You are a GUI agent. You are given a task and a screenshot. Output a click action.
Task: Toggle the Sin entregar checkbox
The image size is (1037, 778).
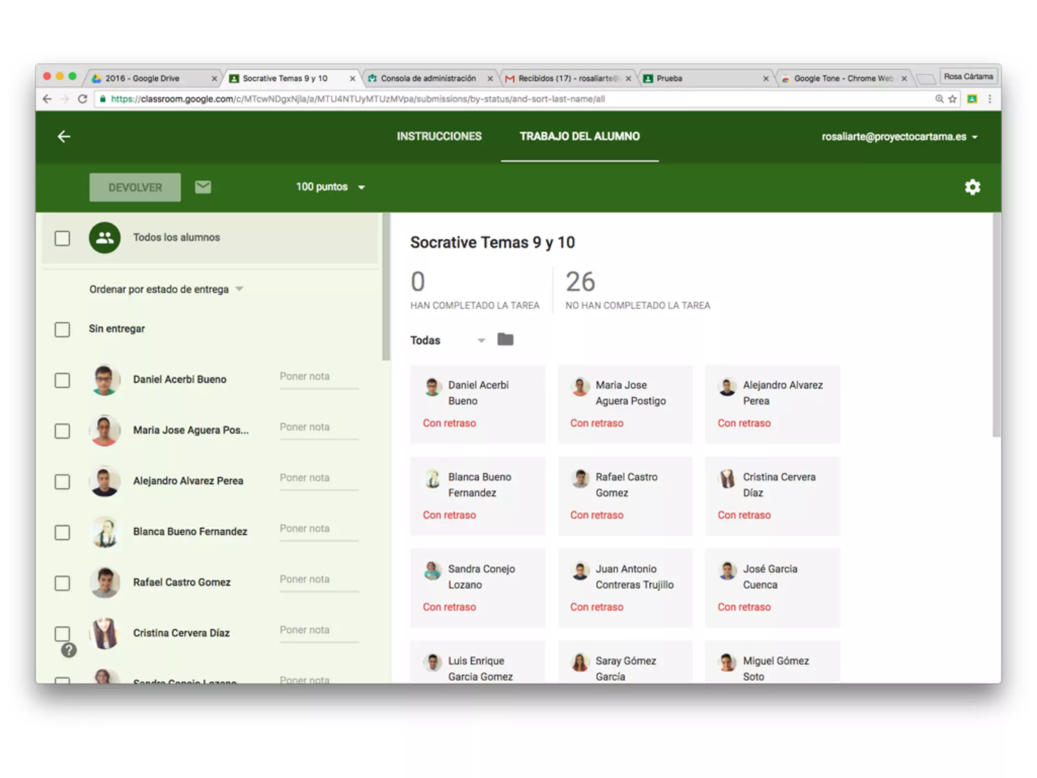(x=62, y=329)
